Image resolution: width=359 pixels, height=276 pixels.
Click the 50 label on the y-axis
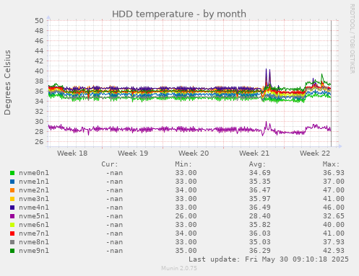pos(39,21)
